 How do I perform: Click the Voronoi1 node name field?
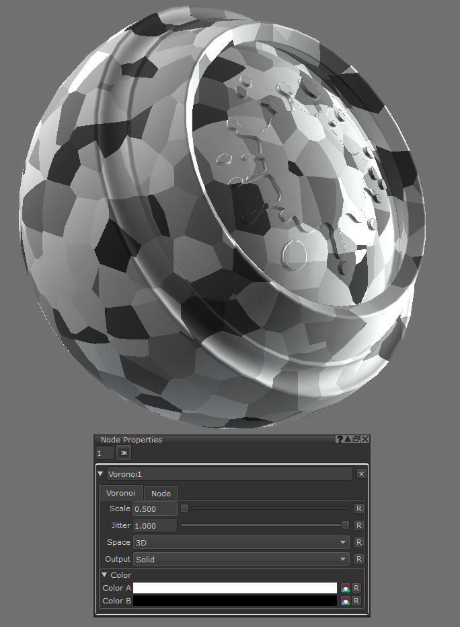229,474
